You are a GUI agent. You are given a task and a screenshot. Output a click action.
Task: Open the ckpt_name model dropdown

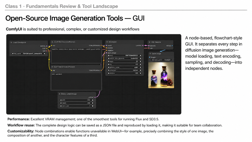[x=29, y=54]
